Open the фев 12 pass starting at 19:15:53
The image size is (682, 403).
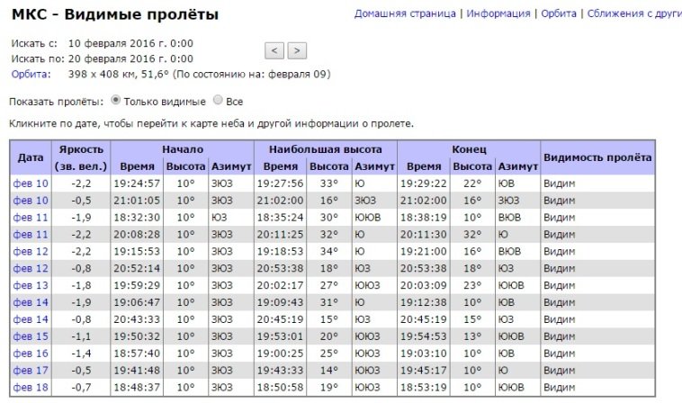pyautogui.click(x=31, y=251)
